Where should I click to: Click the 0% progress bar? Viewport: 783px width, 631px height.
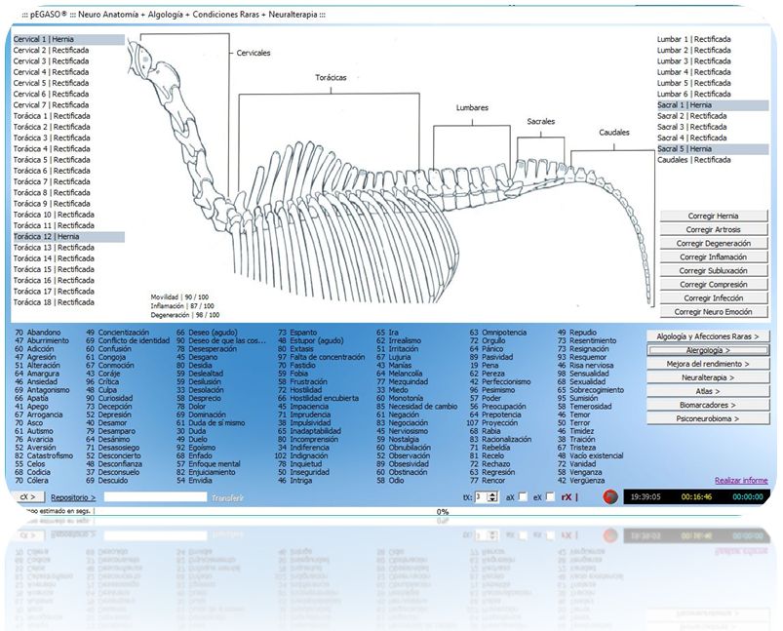443,512
